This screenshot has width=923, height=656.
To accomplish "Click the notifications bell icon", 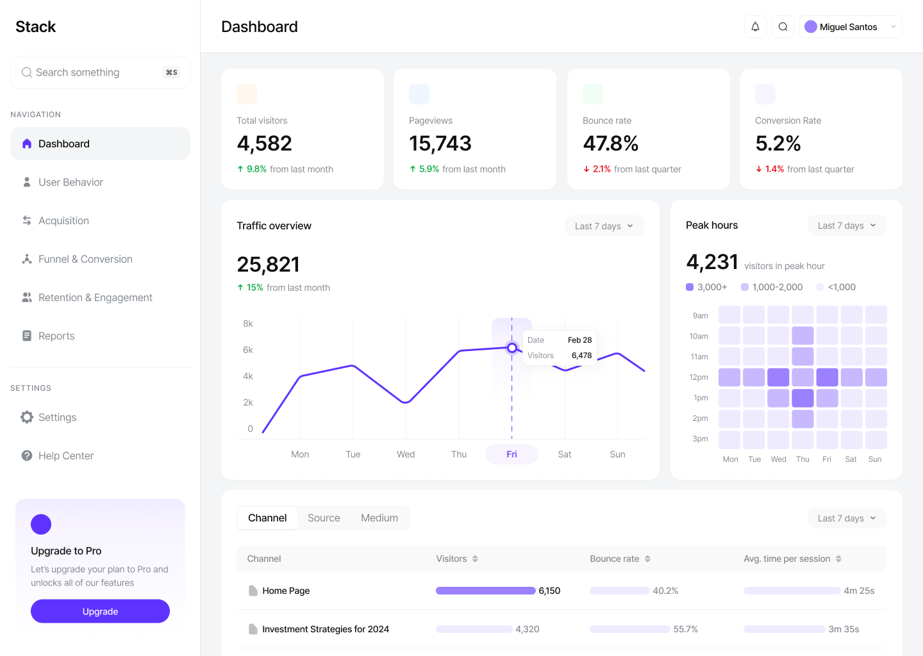I will click(x=755, y=27).
